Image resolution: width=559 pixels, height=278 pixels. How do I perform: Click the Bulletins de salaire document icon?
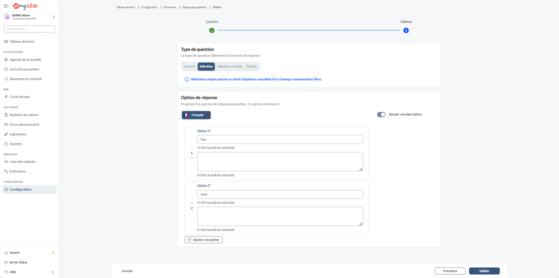point(6,115)
